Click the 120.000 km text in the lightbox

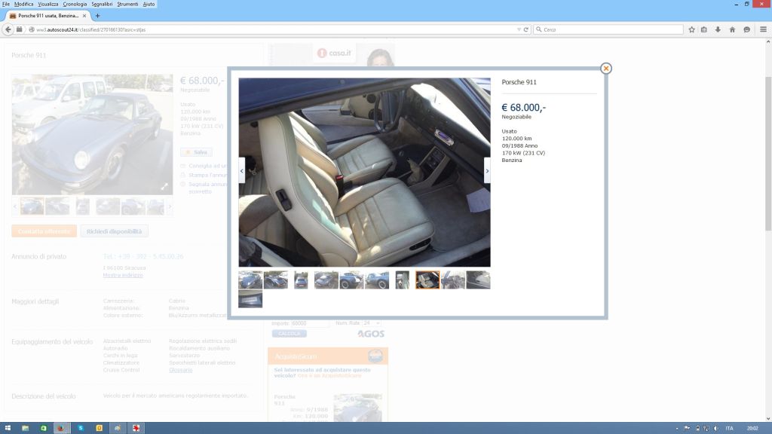click(x=517, y=139)
